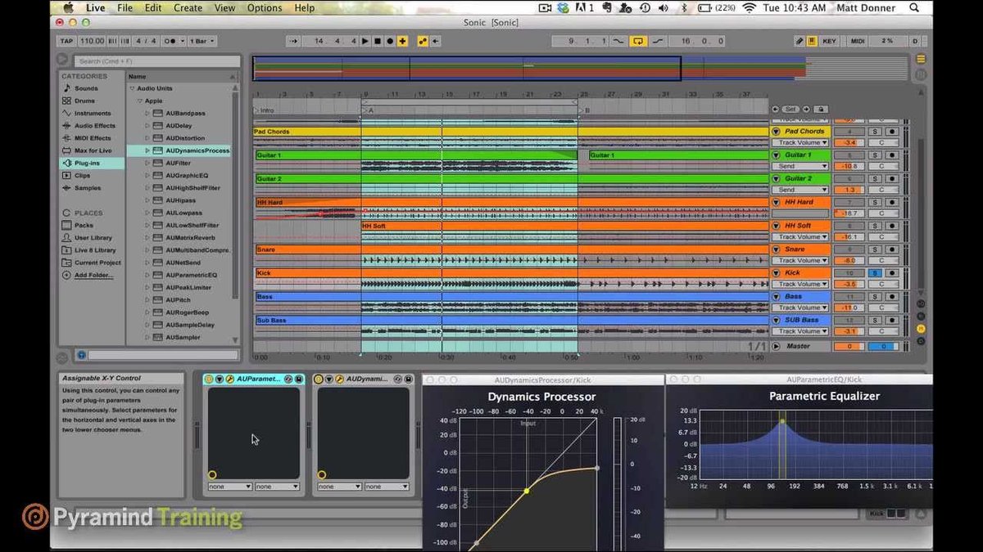The image size is (983, 552).
Task: Open the Create menu
Action: point(188,8)
